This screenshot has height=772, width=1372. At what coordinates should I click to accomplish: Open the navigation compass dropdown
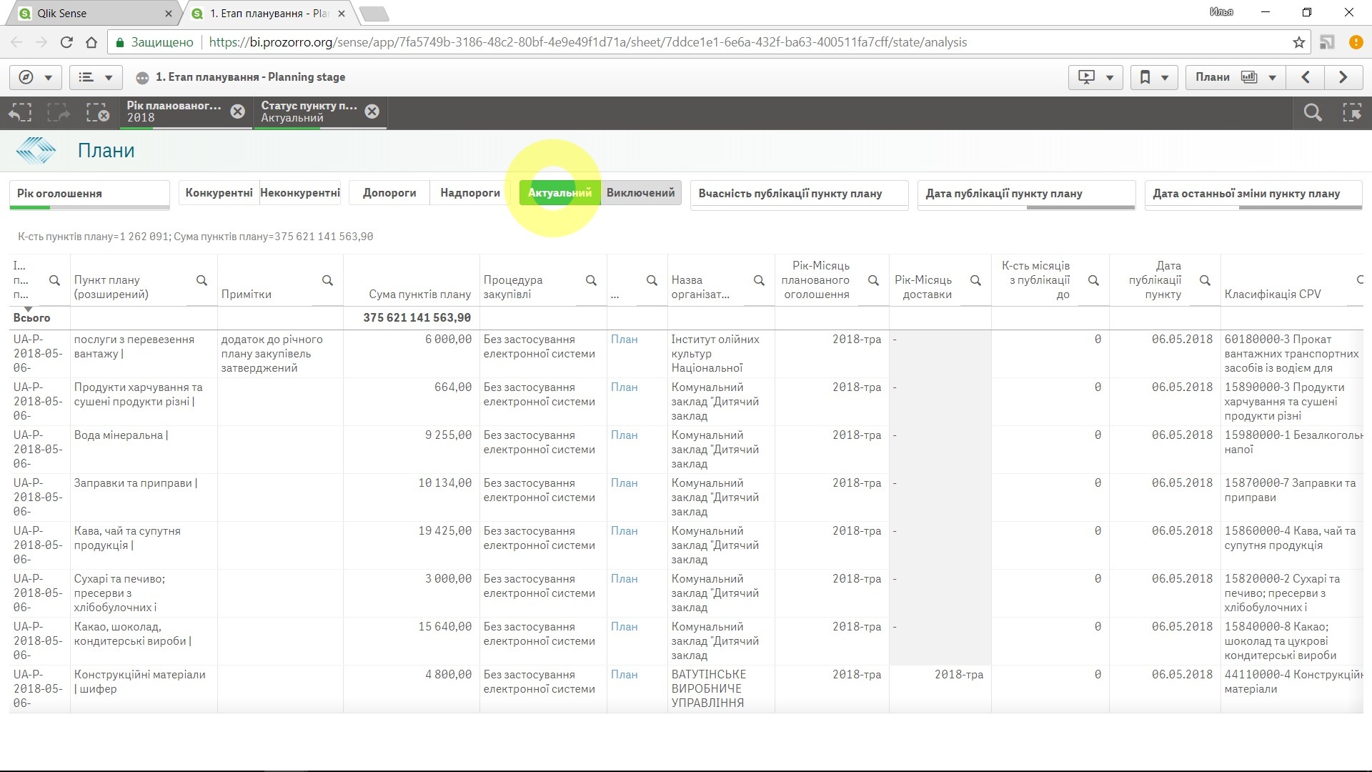coord(35,77)
